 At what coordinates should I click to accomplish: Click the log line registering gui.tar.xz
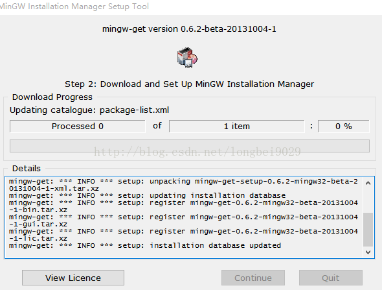(183, 221)
